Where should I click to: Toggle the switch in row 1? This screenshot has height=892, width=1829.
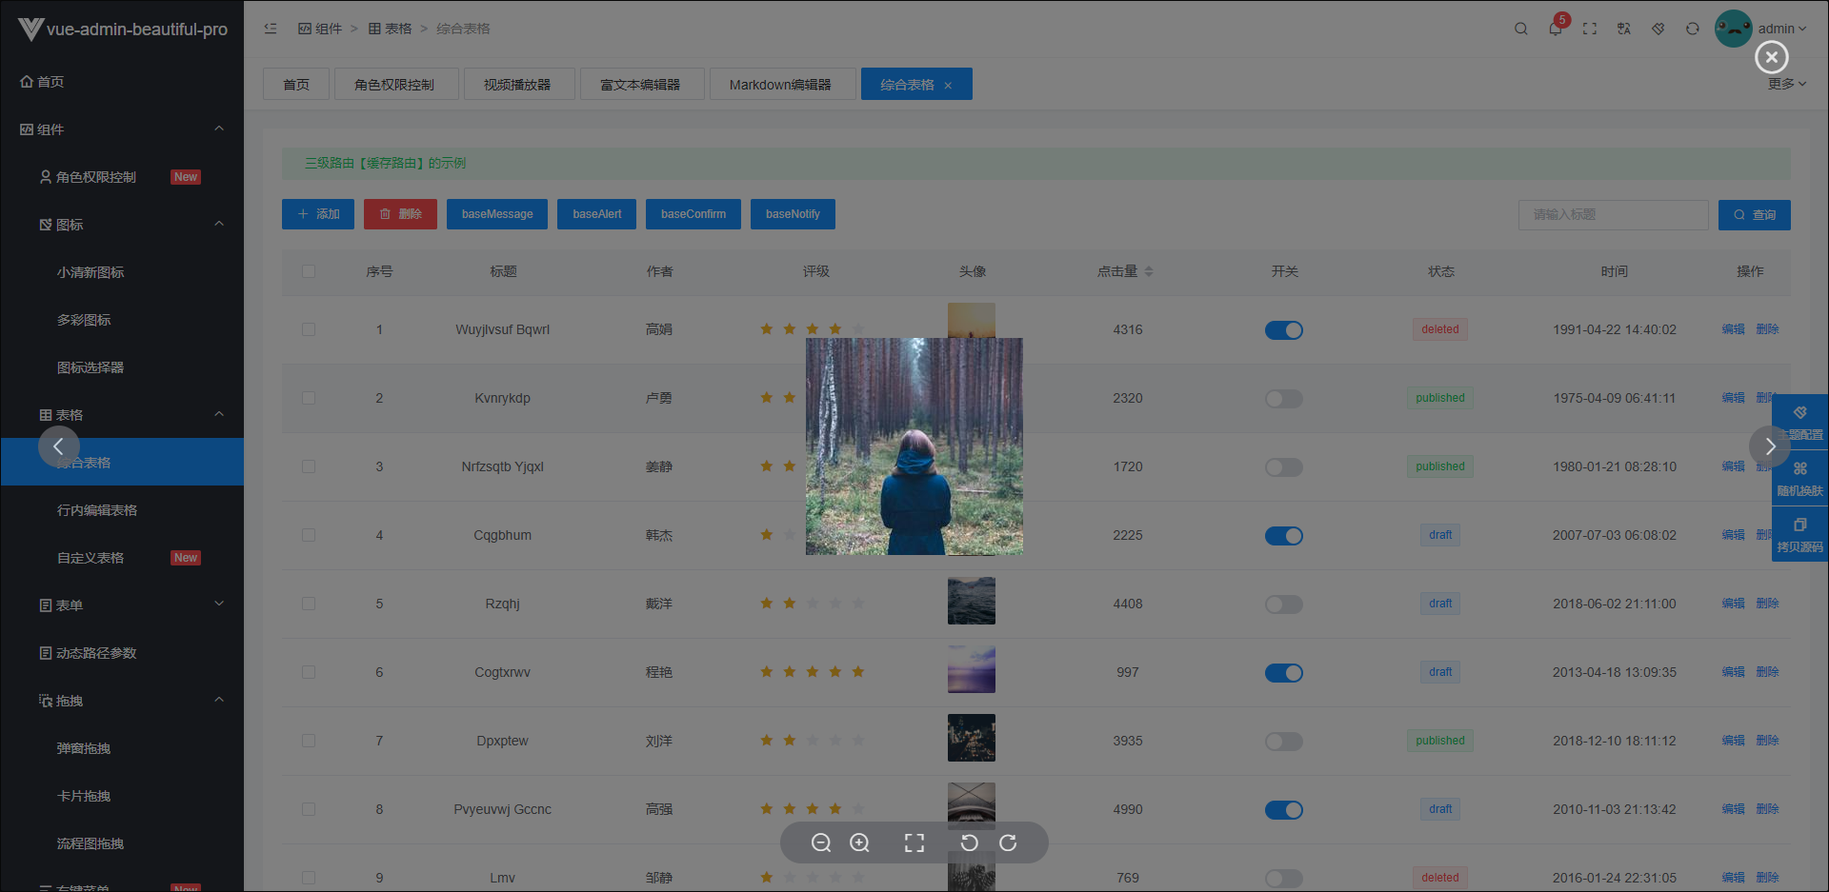tap(1283, 329)
